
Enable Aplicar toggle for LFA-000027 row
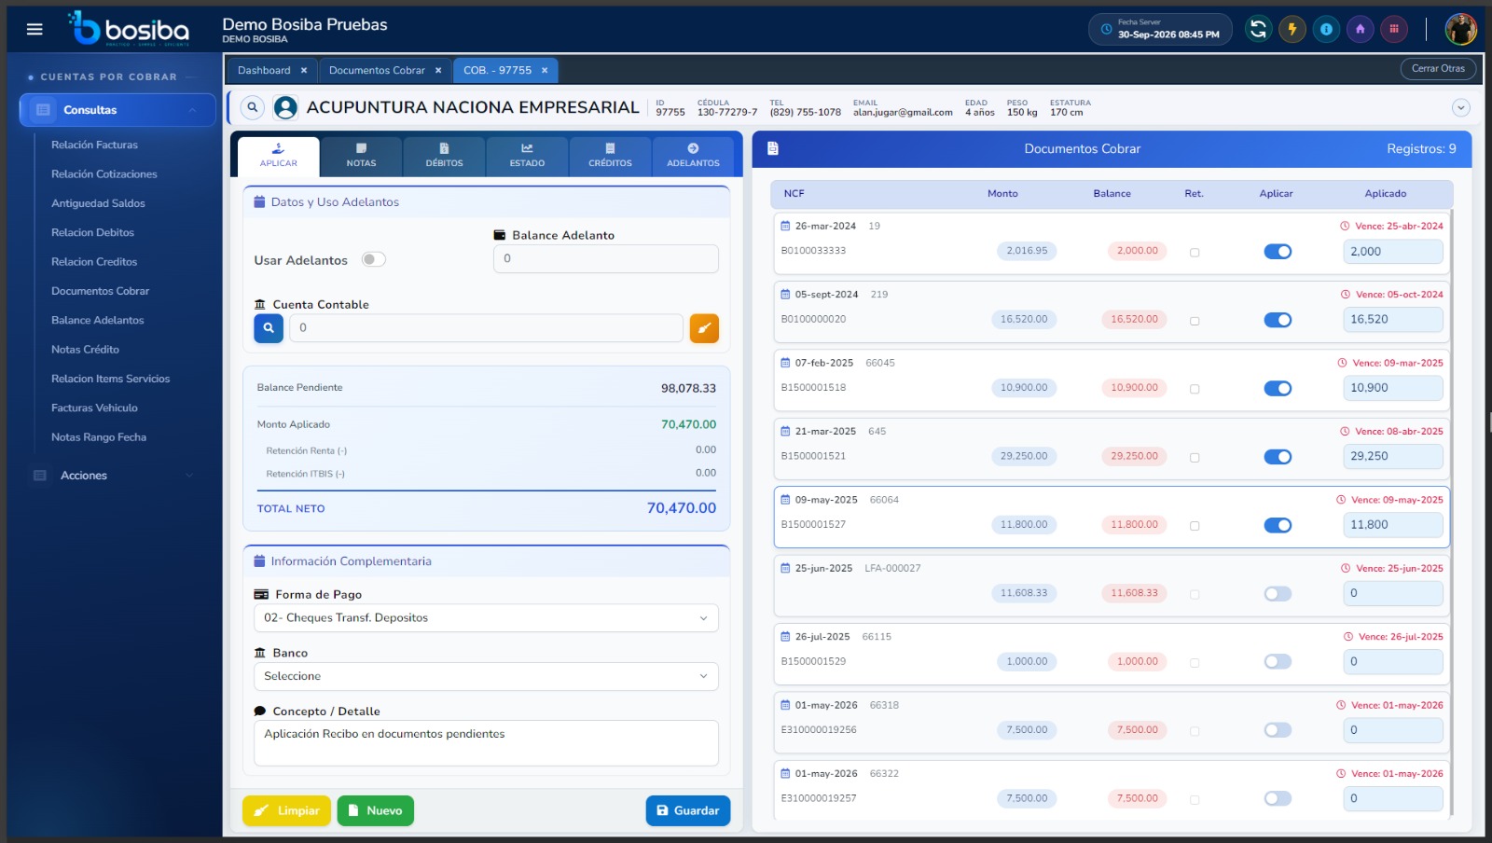[x=1278, y=594]
